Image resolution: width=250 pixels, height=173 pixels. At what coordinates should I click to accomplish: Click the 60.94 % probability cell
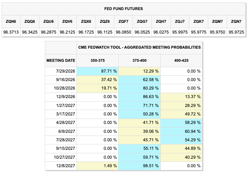point(181,131)
